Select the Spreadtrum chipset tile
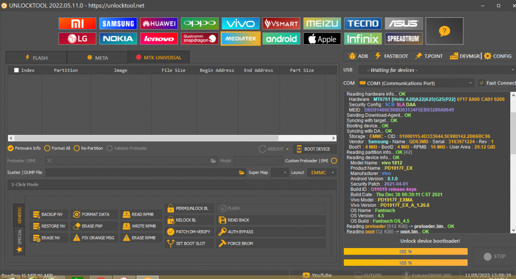This screenshot has width=516, height=279. (x=403, y=38)
